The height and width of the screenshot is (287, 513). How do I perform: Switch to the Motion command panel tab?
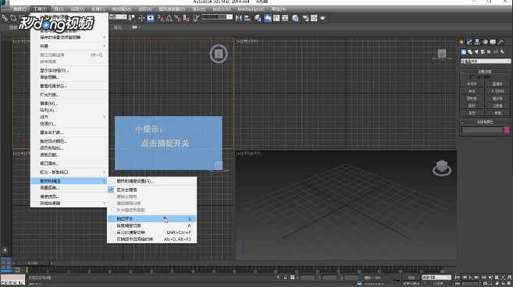(485, 42)
